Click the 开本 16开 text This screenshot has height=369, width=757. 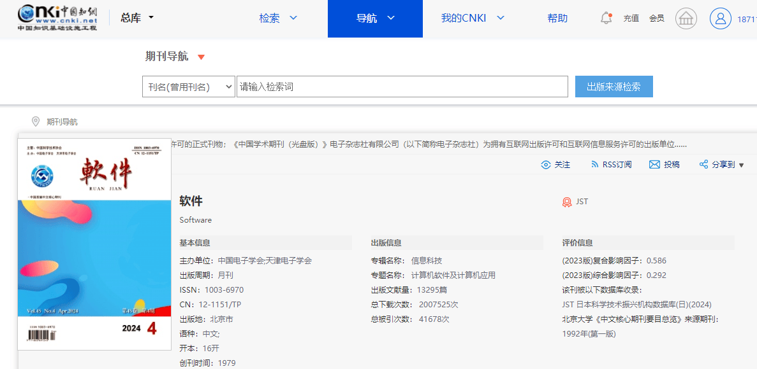tap(200, 348)
